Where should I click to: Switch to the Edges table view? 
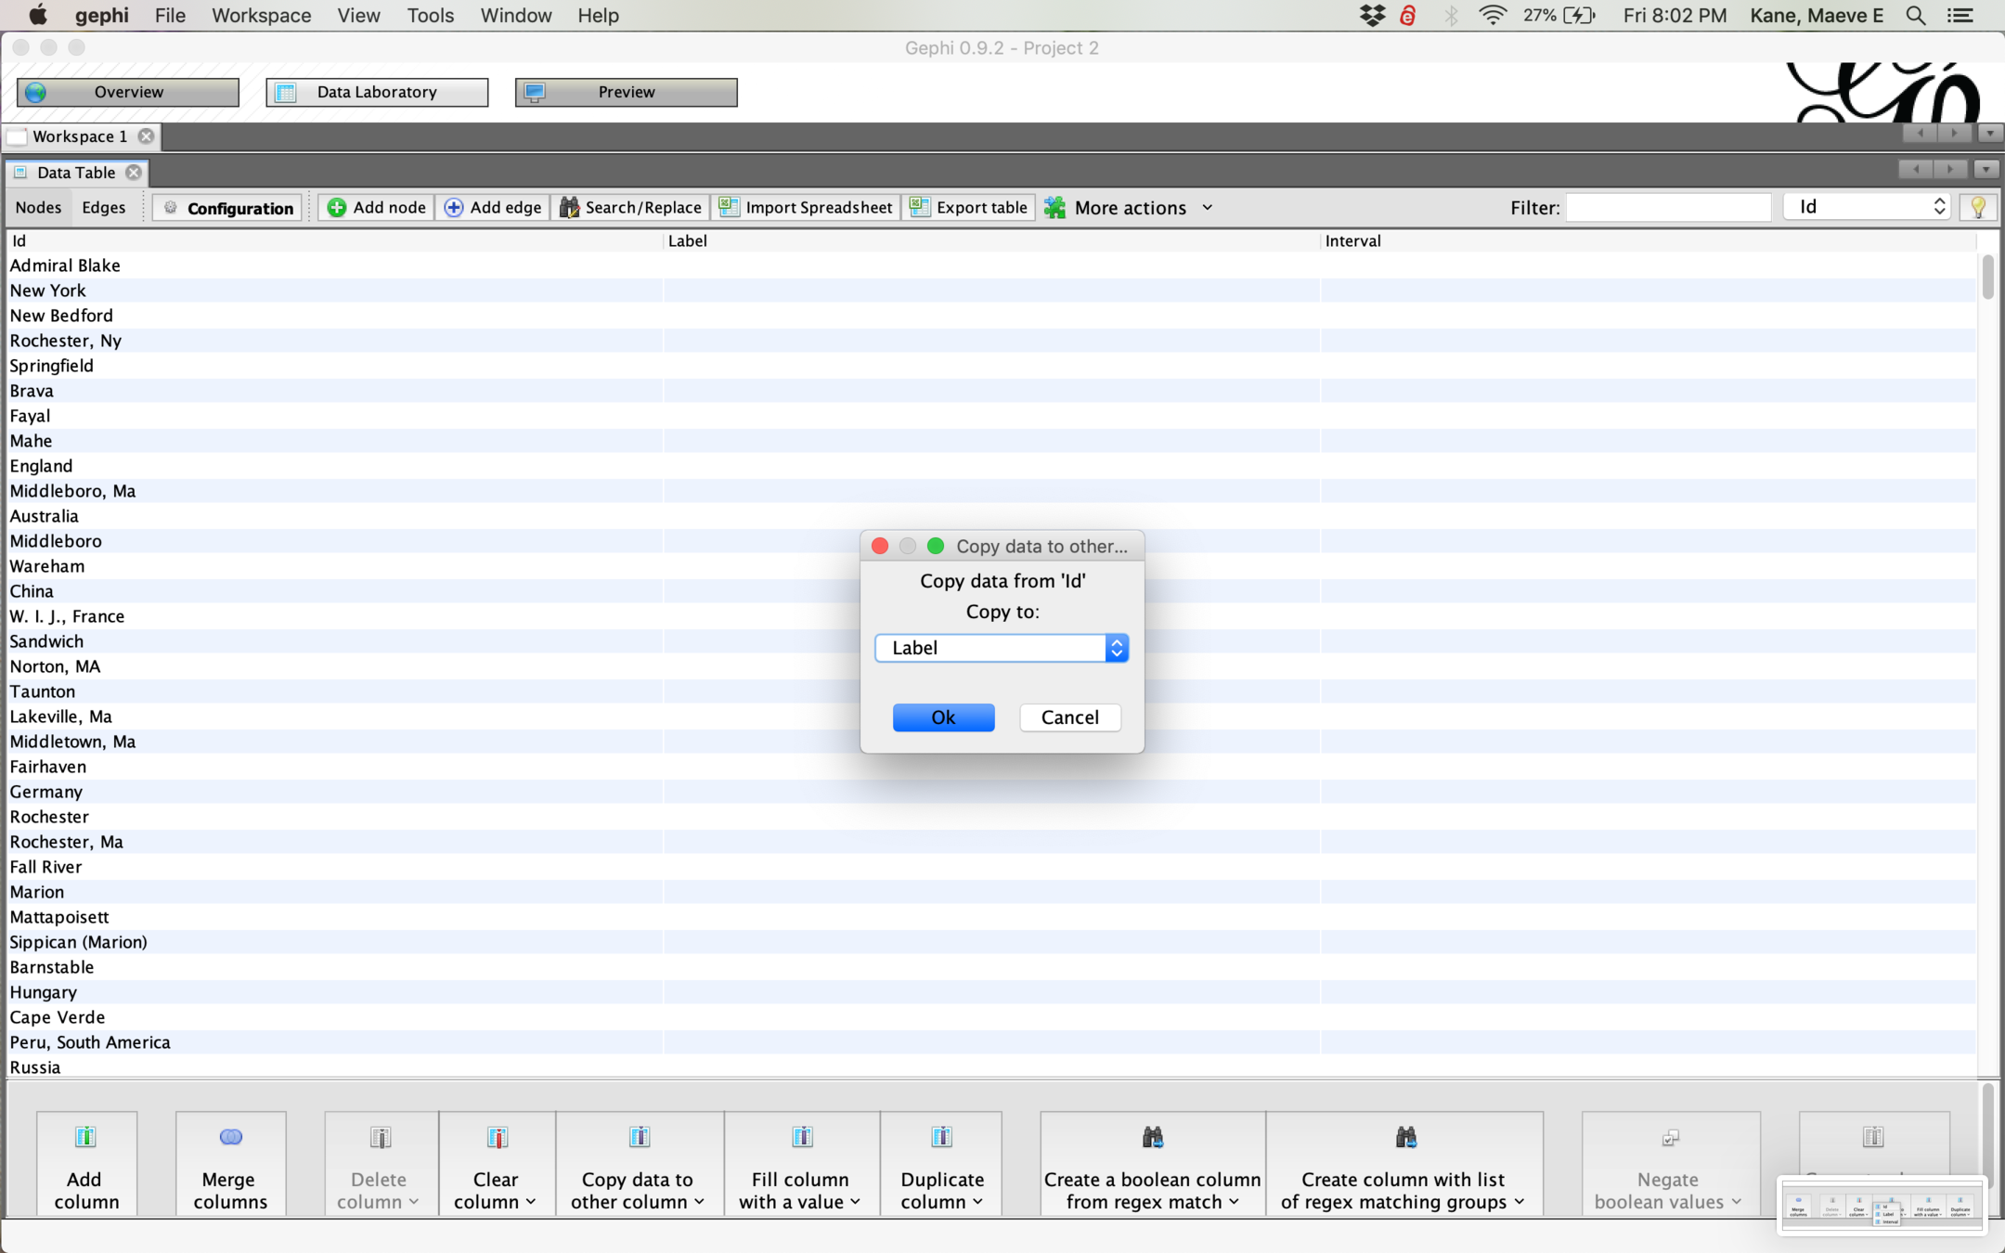tap(103, 207)
